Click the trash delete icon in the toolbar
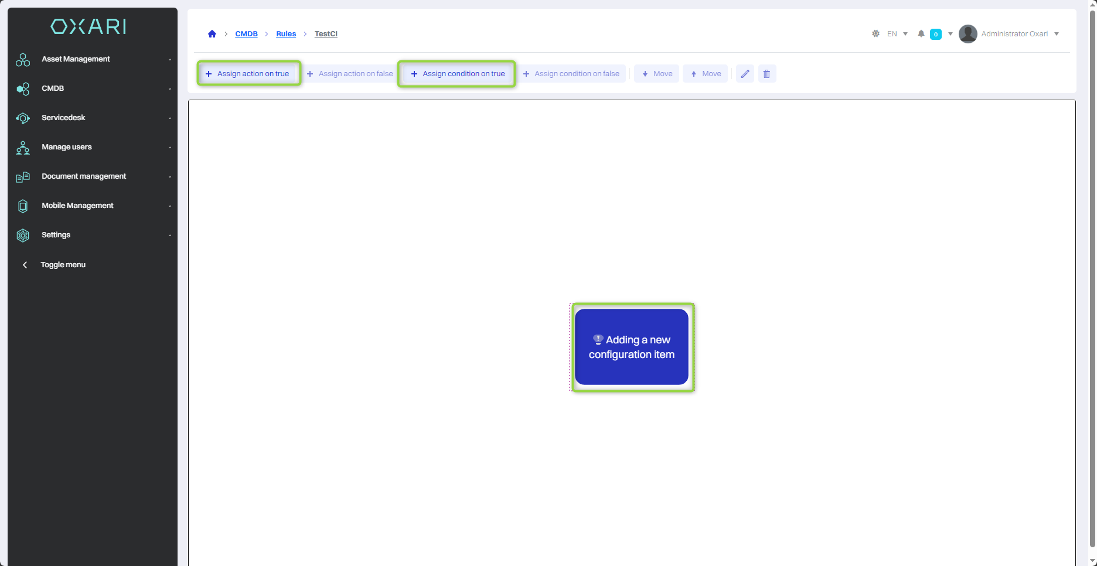1097x566 pixels. point(767,73)
